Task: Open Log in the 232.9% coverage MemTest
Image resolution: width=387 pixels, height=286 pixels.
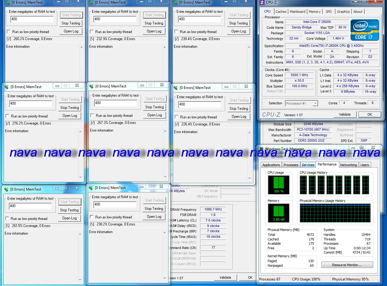Action: [x=154, y=31]
